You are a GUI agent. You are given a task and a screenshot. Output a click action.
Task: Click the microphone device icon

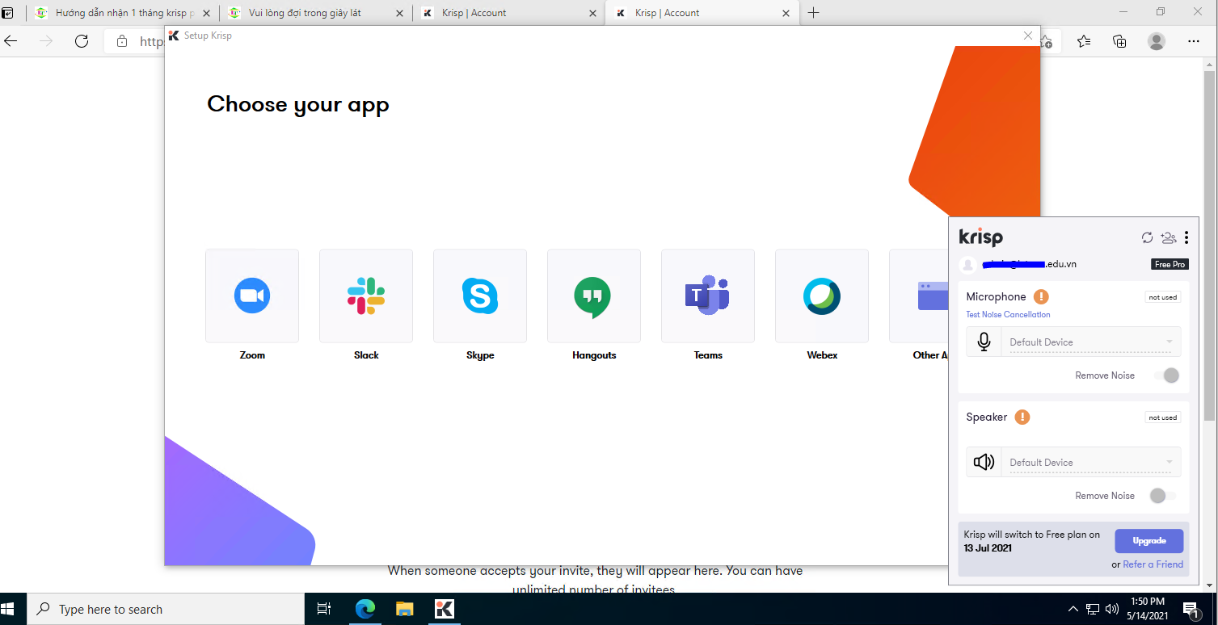(984, 342)
